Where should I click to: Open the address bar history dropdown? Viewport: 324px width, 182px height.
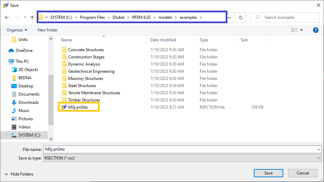pos(229,17)
